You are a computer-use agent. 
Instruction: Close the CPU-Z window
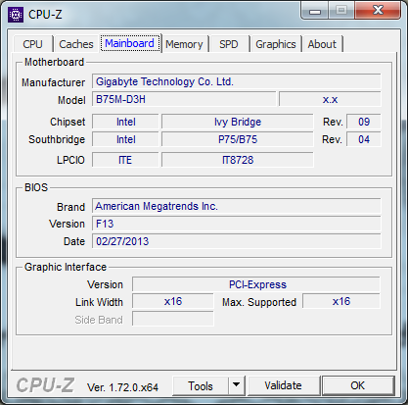[378, 11]
